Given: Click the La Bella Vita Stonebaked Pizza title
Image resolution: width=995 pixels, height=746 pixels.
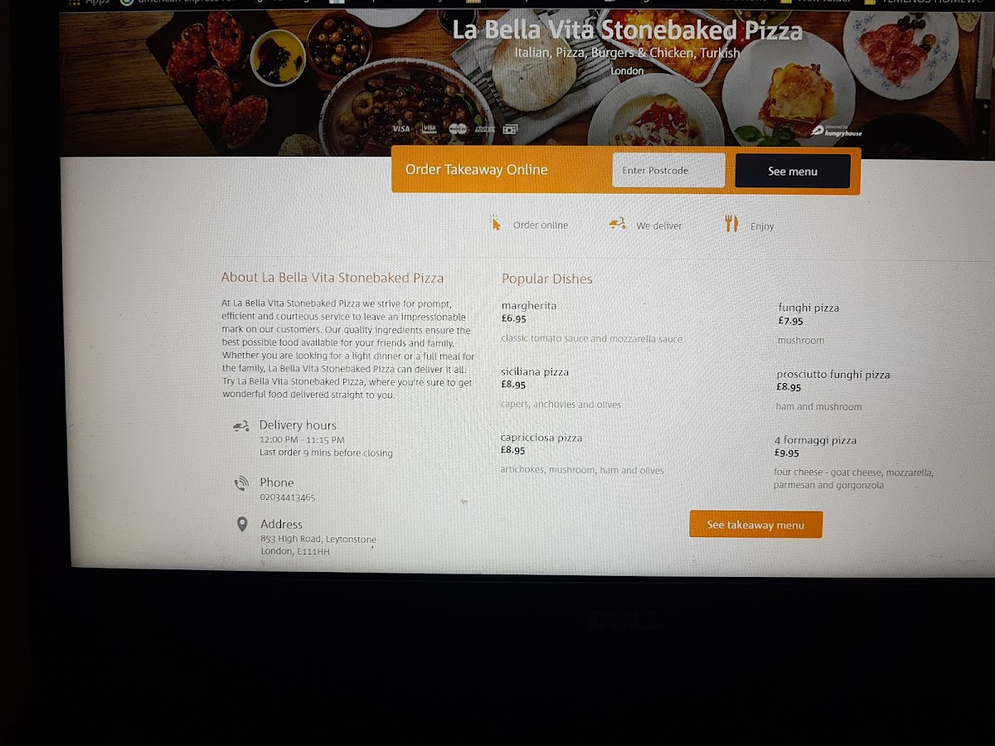Looking at the screenshot, I should pos(628,31).
